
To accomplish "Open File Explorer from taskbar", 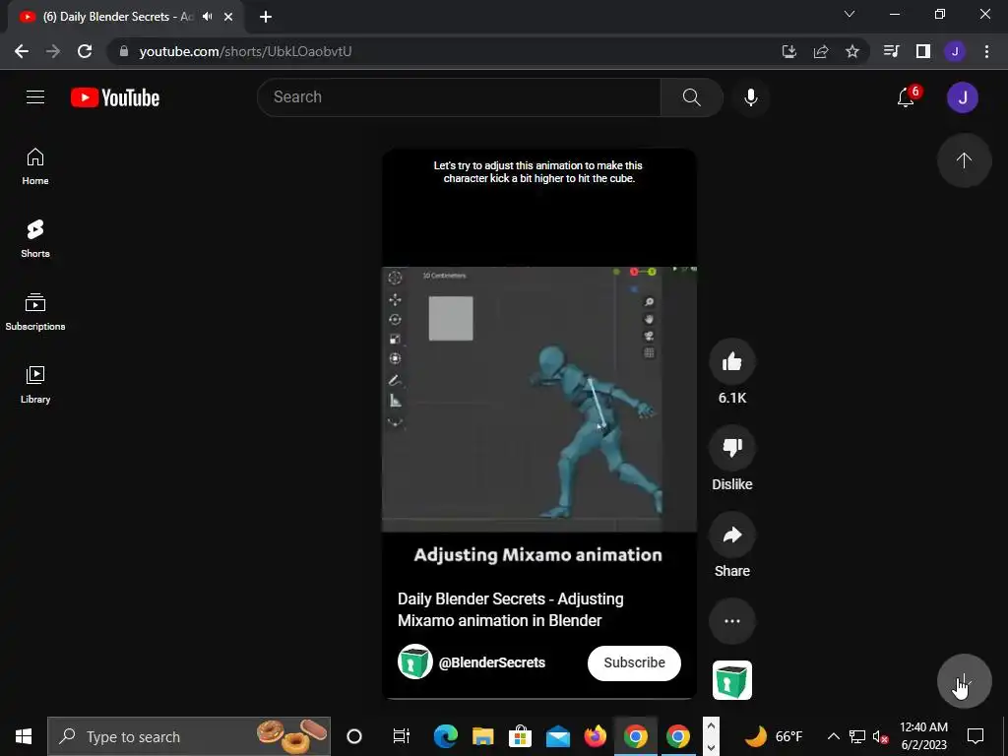I will [482, 736].
